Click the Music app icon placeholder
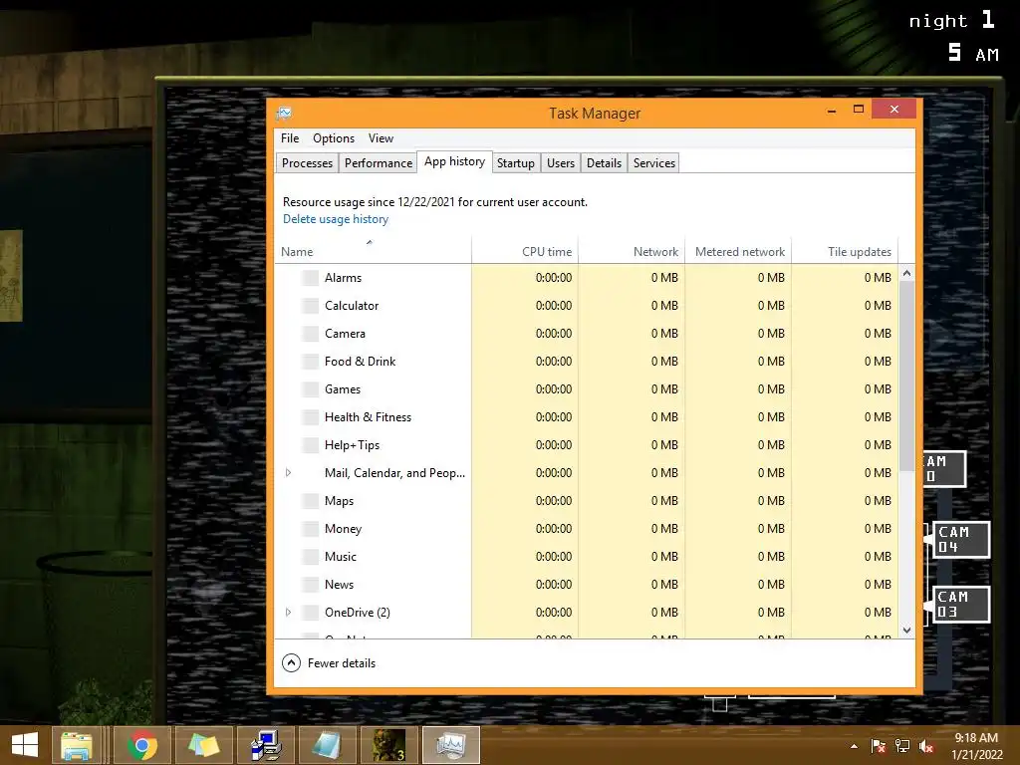This screenshot has width=1020, height=765. (311, 557)
